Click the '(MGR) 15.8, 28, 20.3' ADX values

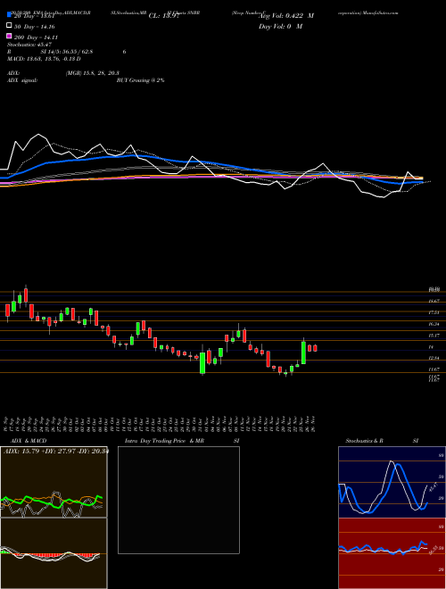(93, 73)
